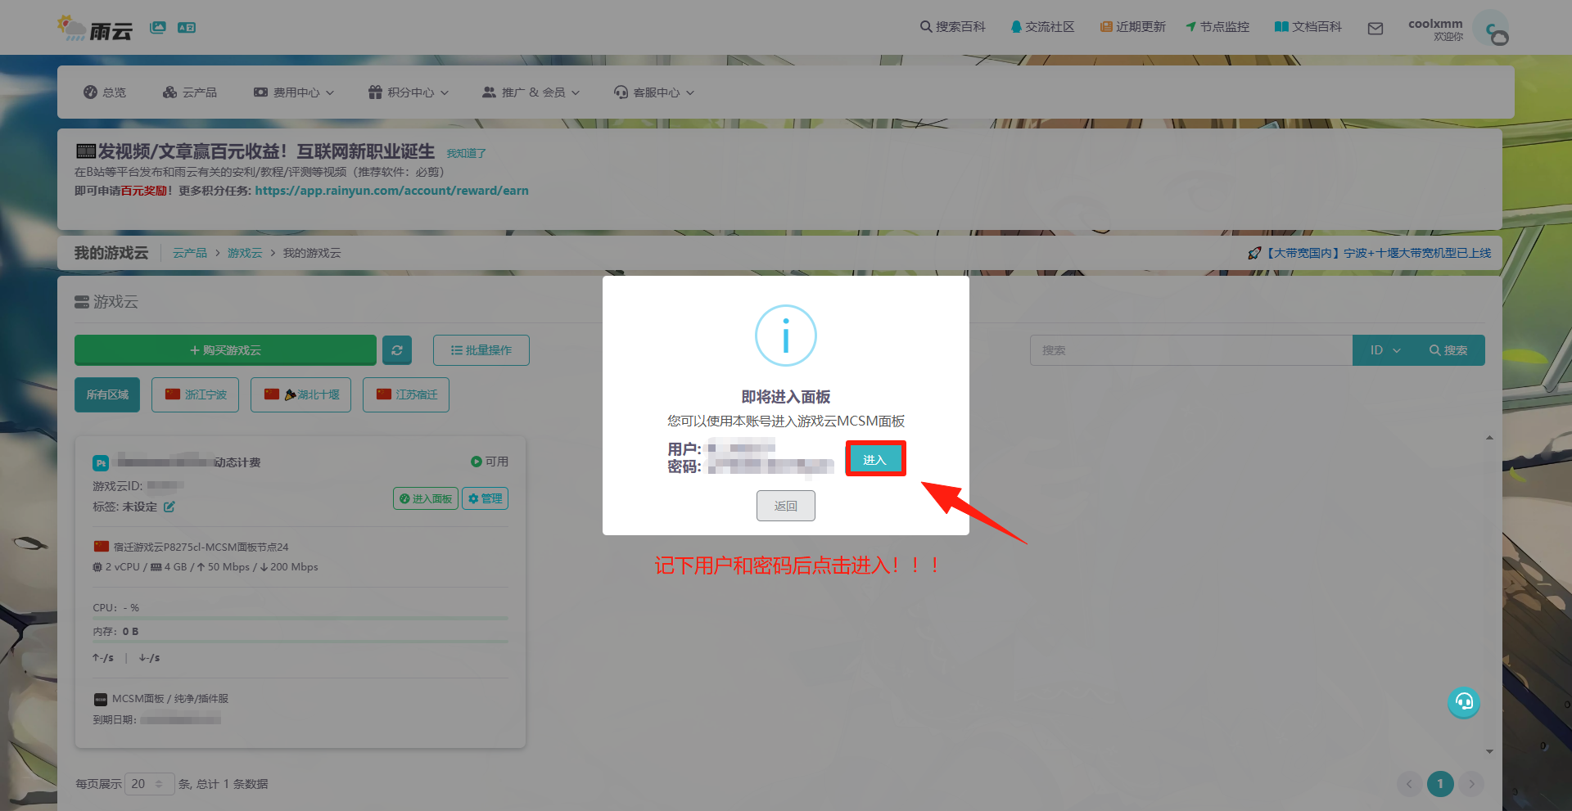This screenshot has width=1572, height=811.
Task: Click the 宿迁游戏云P8275cl-MCSM面板节点24 text
Action: (x=201, y=547)
